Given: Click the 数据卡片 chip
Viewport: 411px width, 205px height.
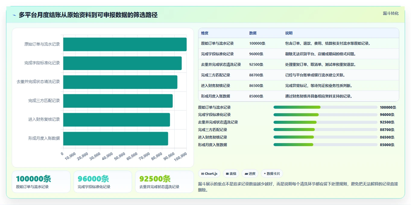Looking at the screenshot, I should point(272,174).
